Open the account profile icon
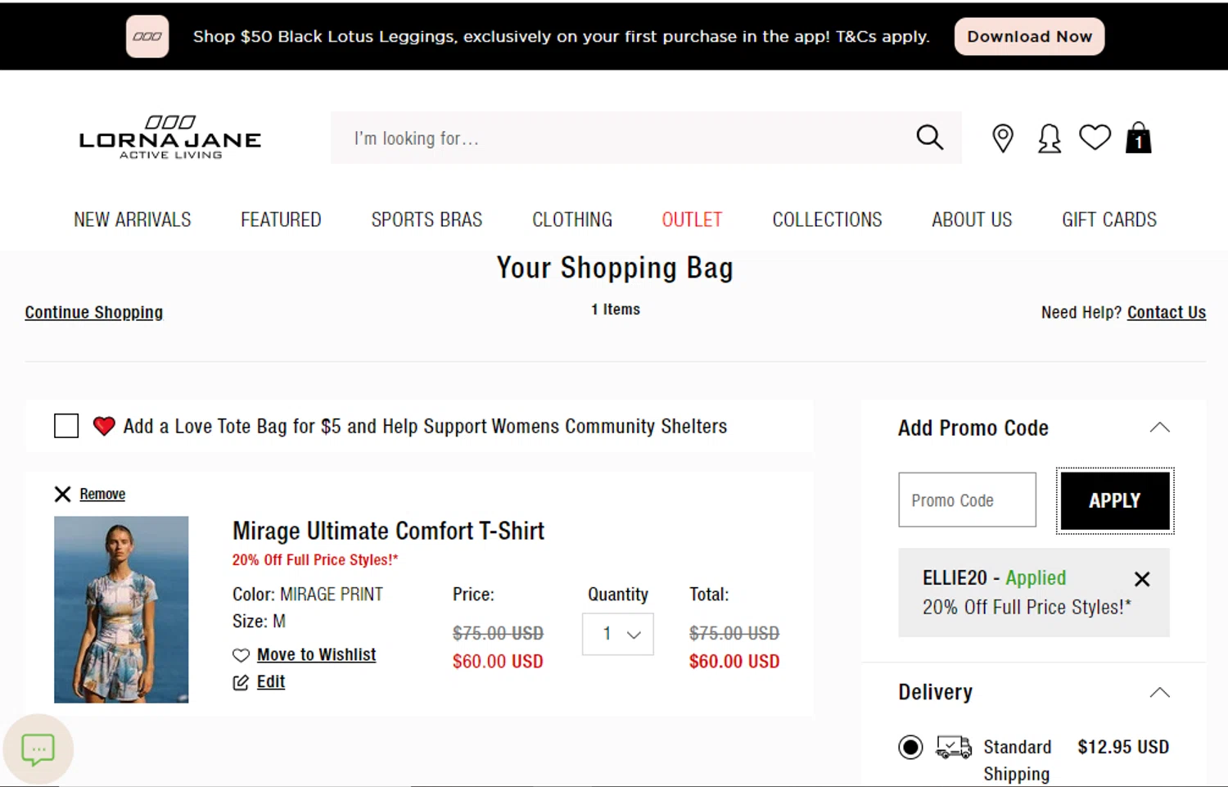 point(1049,138)
